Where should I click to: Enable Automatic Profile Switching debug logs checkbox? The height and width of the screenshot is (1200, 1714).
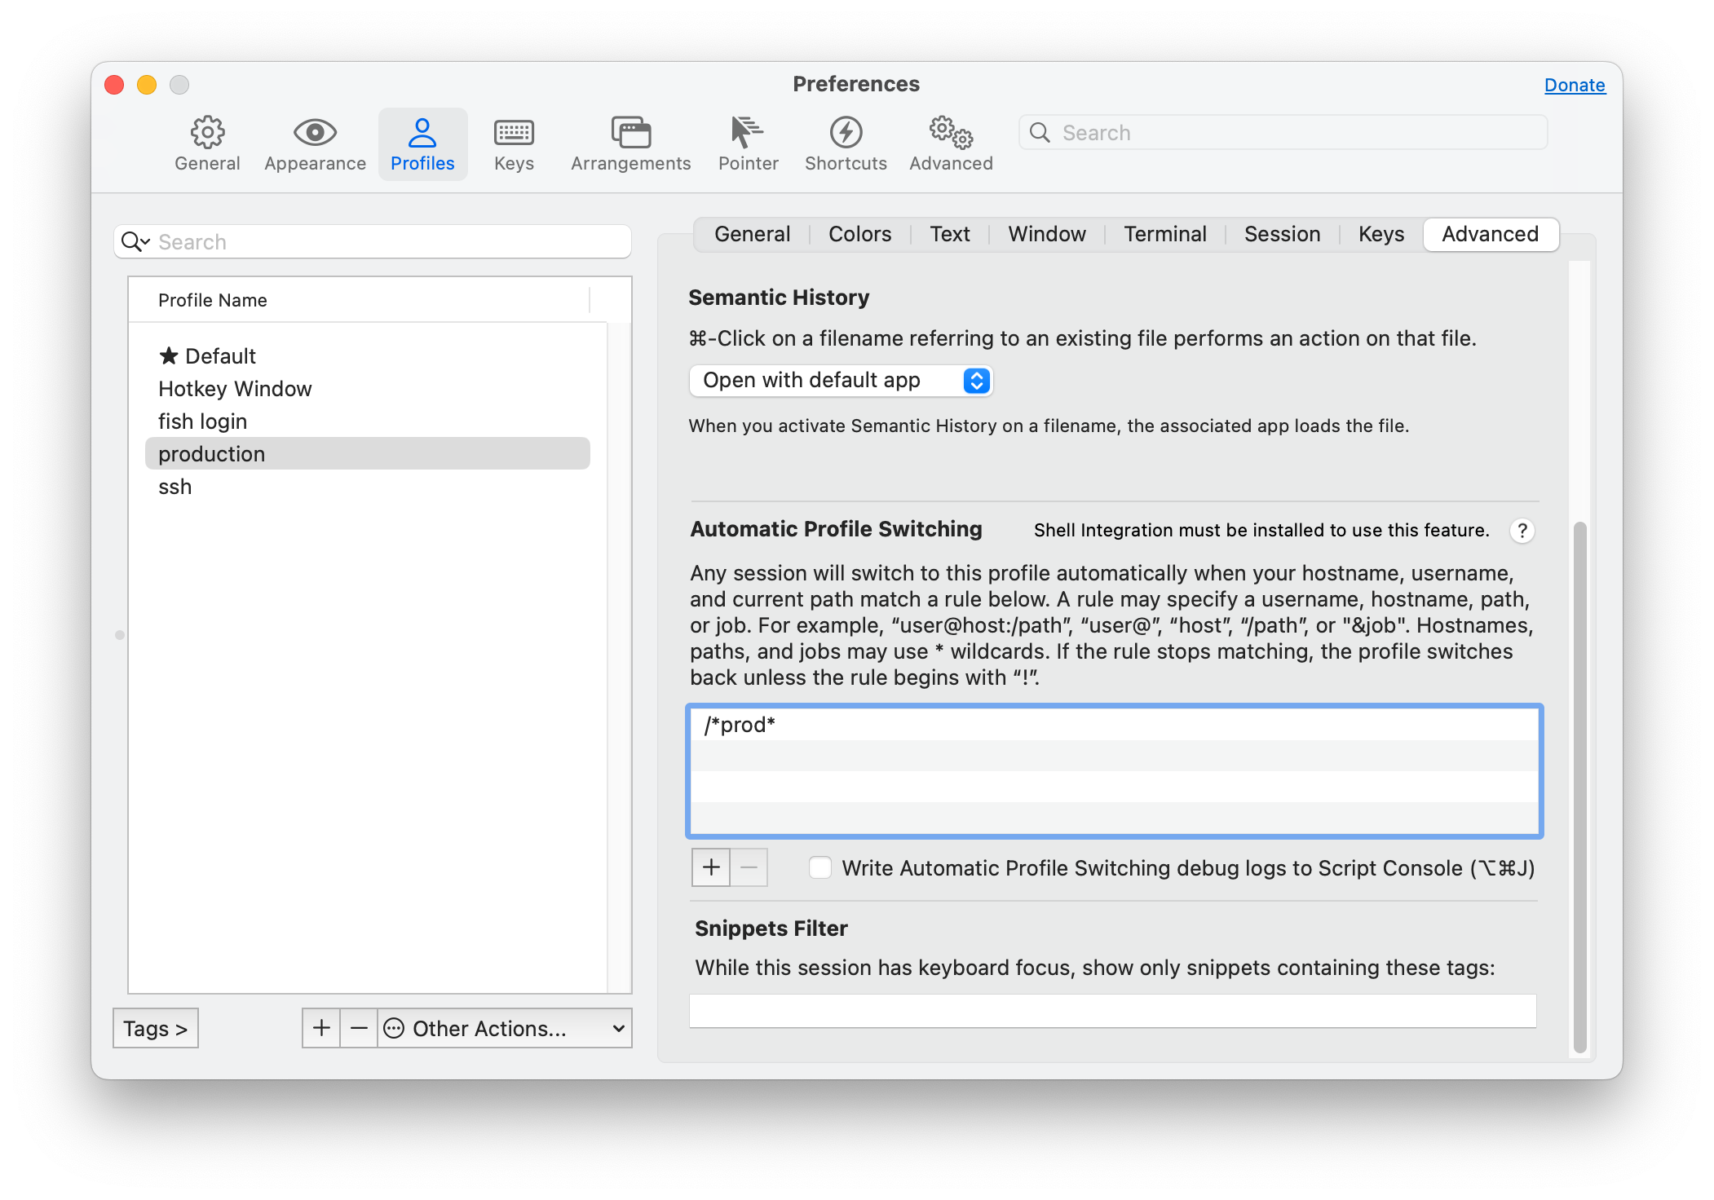click(x=820, y=868)
